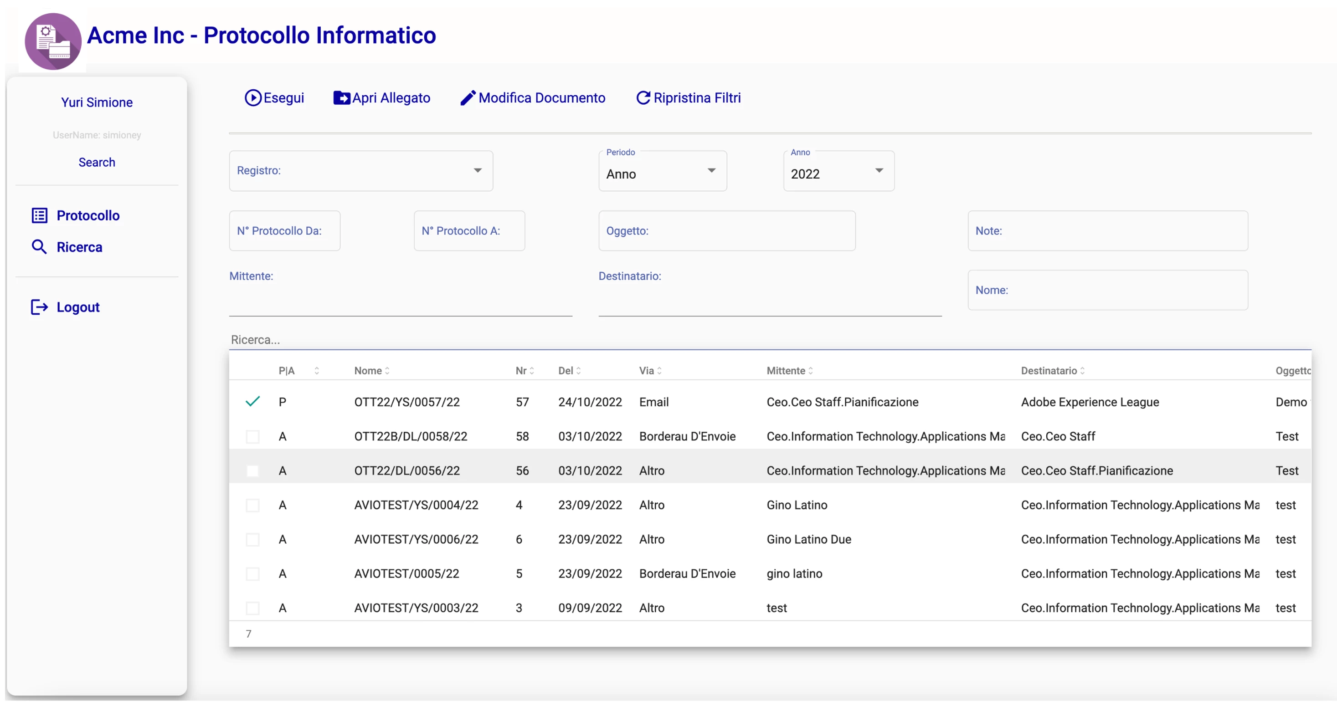The width and height of the screenshot is (1337, 705).
Task: Click the Apri Allegato folder icon
Action: 341,98
